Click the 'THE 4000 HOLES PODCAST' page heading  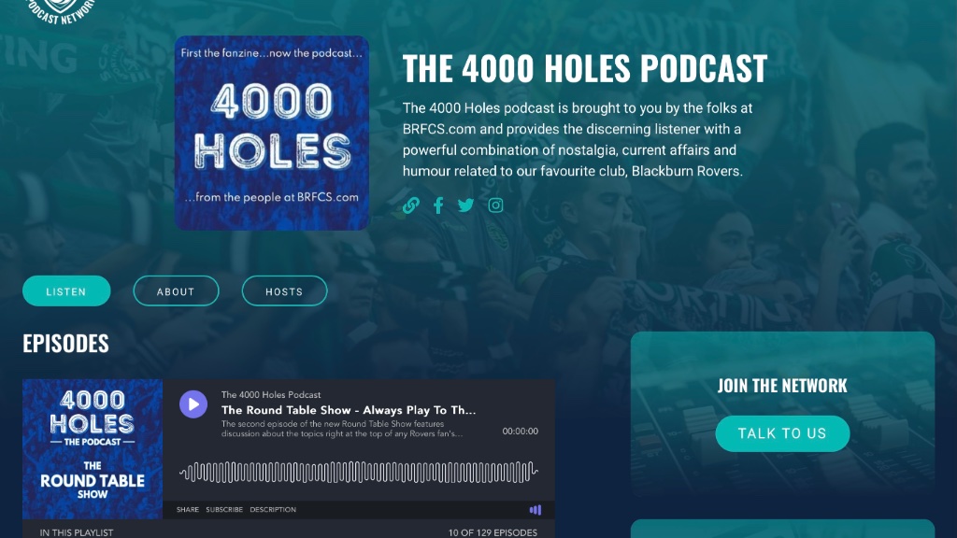pos(585,67)
